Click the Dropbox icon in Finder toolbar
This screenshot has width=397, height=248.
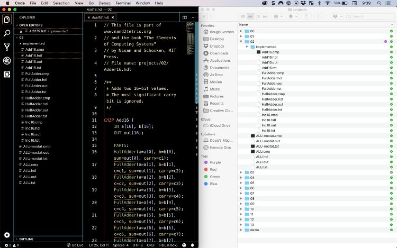tap(336, 16)
